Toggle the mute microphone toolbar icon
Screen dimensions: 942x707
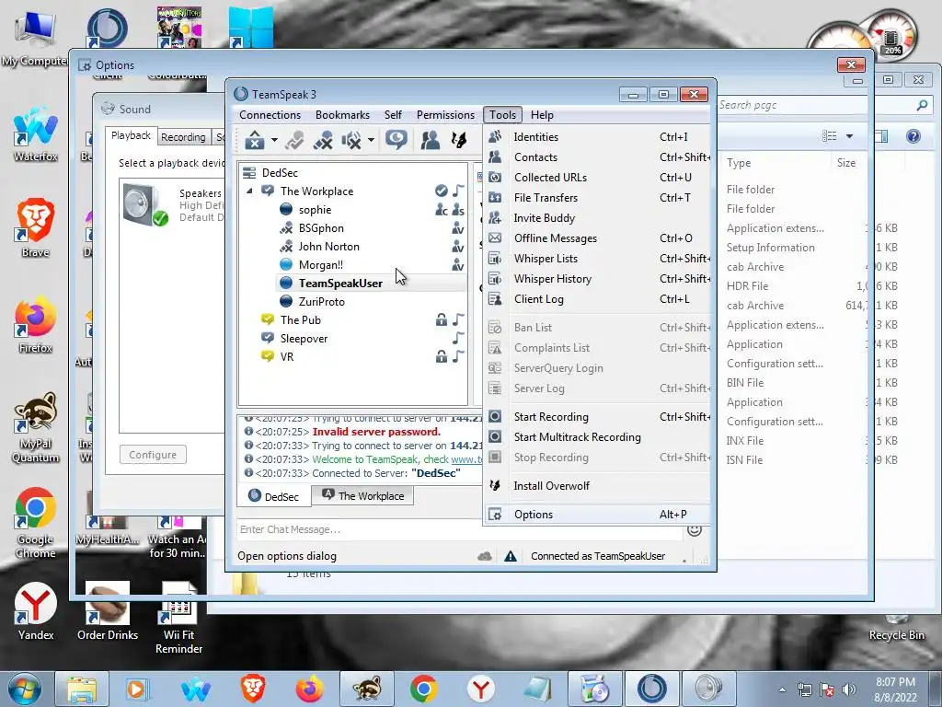[x=323, y=140]
